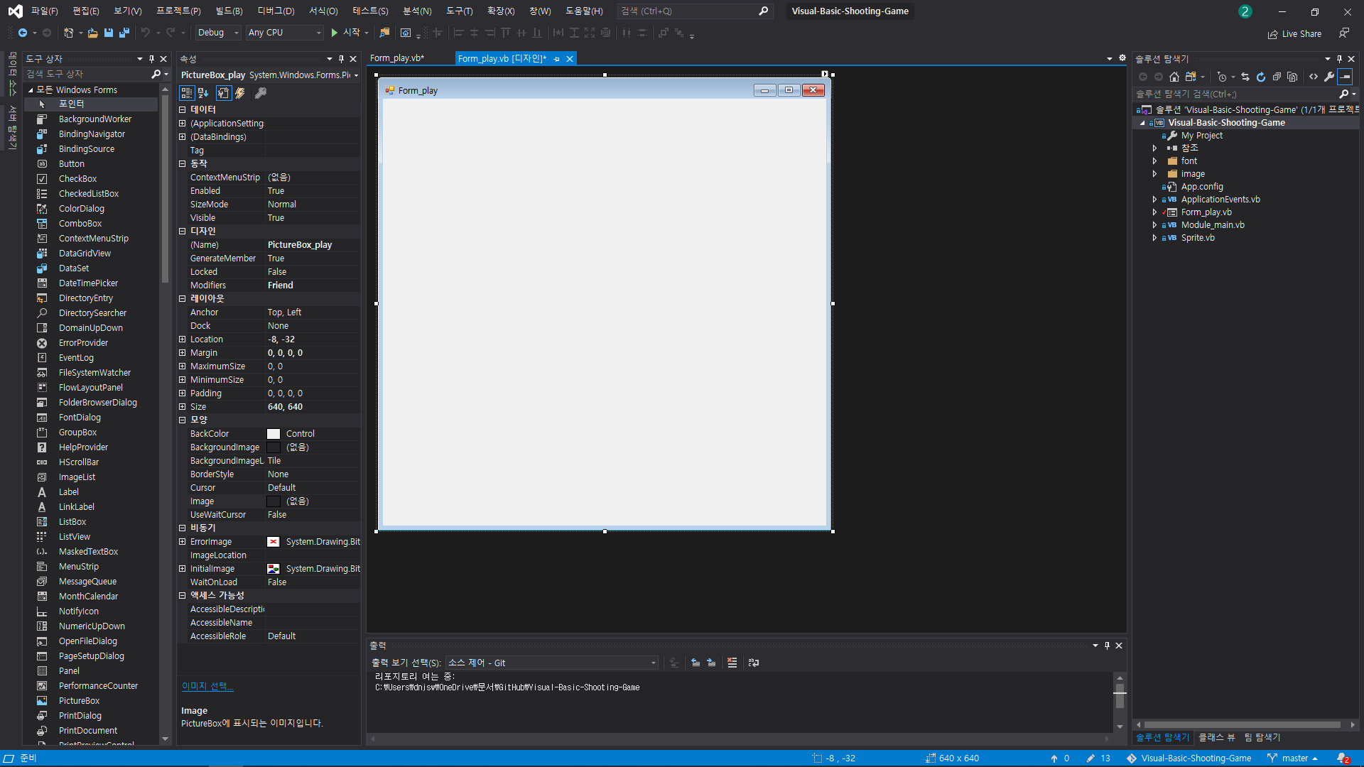The image size is (1364, 767).
Task: Refresh the Solution Explorer
Action: (1261, 77)
